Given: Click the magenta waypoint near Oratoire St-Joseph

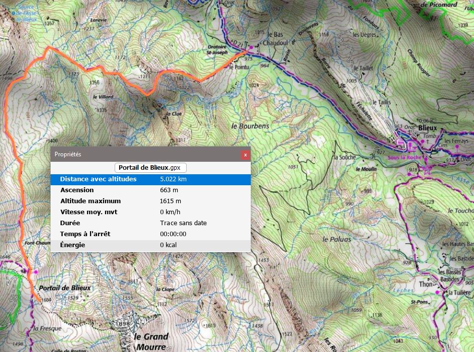Looking at the screenshot, I should click(x=252, y=47).
